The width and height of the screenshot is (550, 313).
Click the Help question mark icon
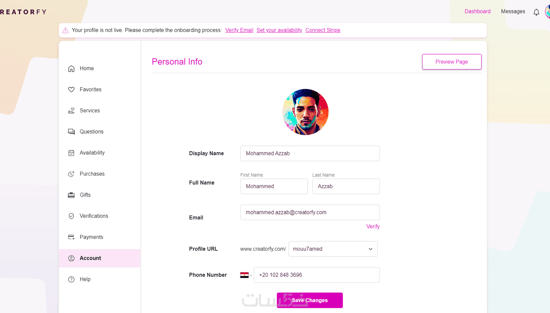coord(71,279)
